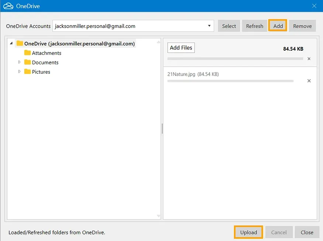This screenshot has width=323, height=241.
Task: Remove 21Nature.jpg from the upload list
Action: tap(309, 81)
